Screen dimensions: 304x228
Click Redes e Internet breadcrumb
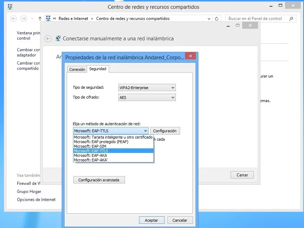[73, 19]
